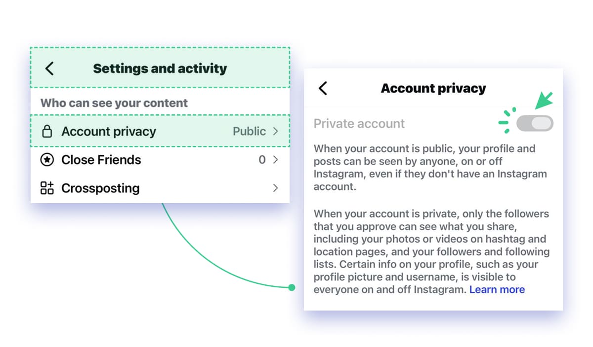This screenshot has height=347, width=593.
Task: Expand the Account privacy row chevron
Action: point(275,131)
